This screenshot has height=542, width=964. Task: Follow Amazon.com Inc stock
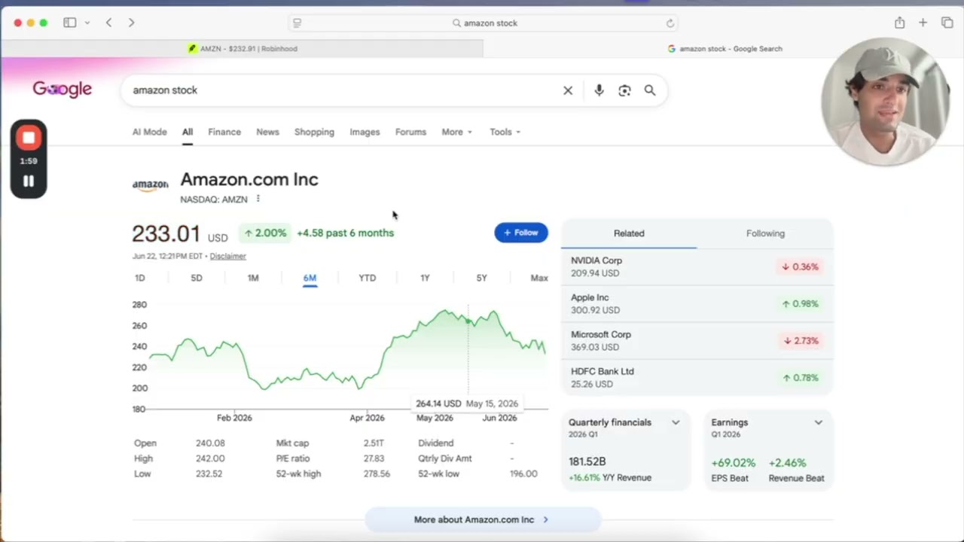click(x=521, y=233)
